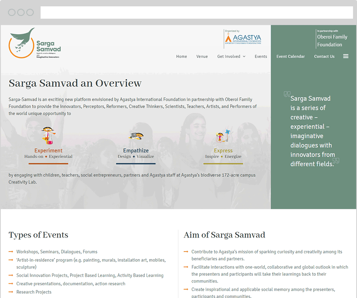The width and height of the screenshot is (357, 298).
Task: Click 'Create inspirational and applicable social memory' item
Action: click(263, 292)
